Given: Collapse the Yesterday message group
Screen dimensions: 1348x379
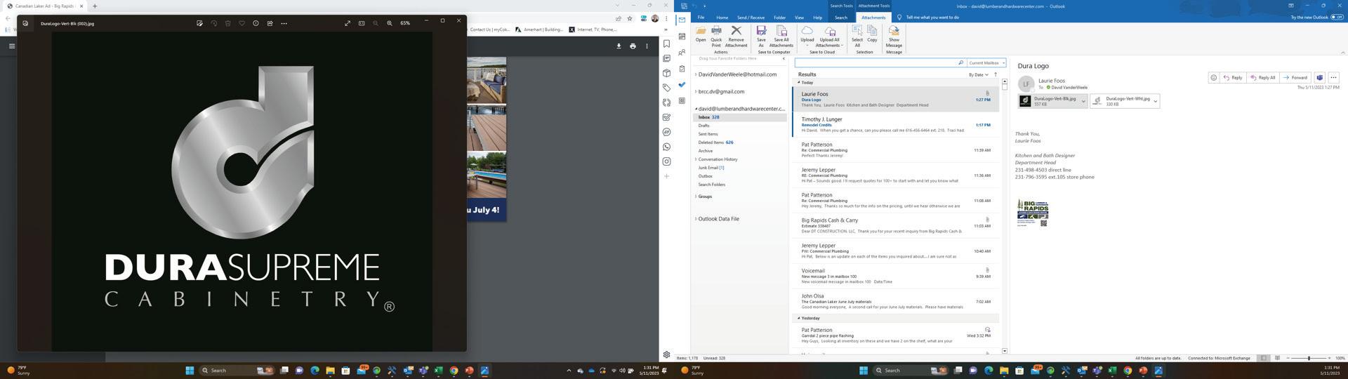Looking at the screenshot, I should pyautogui.click(x=799, y=319).
